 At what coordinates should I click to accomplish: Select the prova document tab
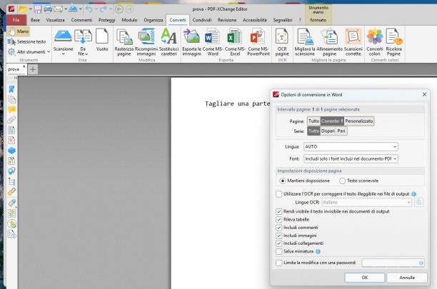point(16,69)
